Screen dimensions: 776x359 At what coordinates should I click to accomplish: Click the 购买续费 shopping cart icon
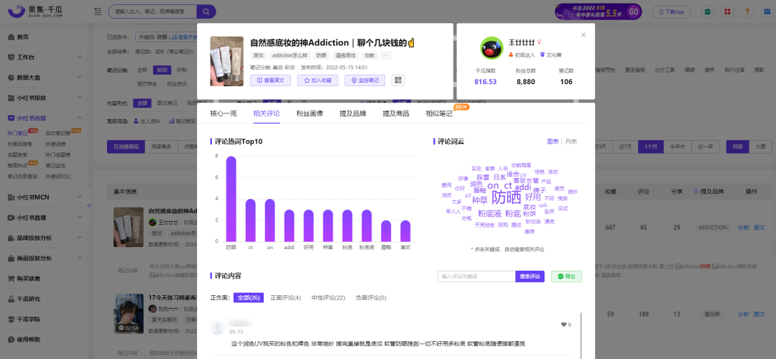click(11, 279)
